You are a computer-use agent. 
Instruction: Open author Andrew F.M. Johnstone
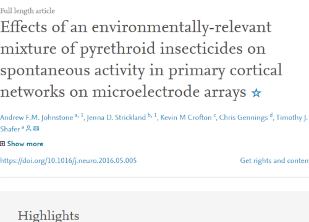[36, 118]
